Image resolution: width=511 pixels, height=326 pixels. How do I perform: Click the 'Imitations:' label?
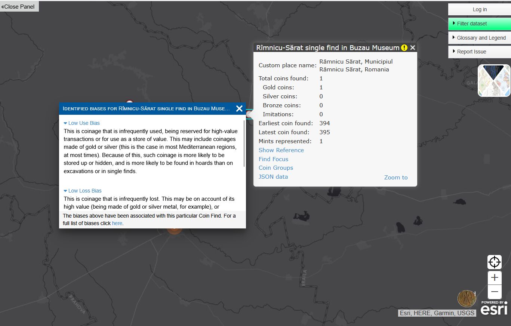click(278, 114)
